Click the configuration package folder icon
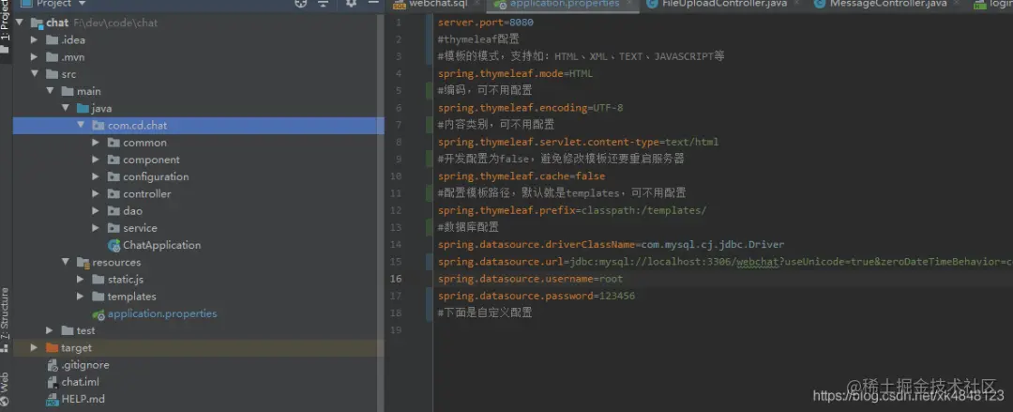This screenshot has height=412, width=1013. [x=113, y=176]
